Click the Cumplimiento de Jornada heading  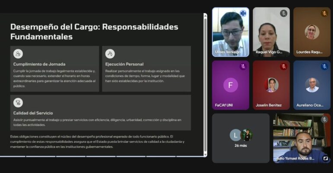(39, 64)
